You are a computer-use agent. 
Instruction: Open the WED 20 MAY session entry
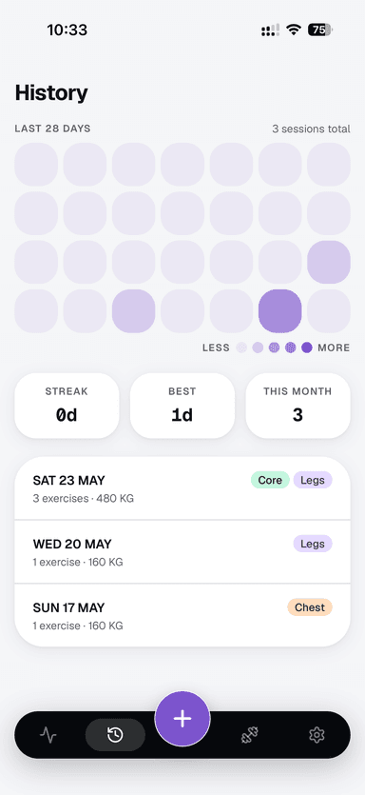tap(182, 552)
